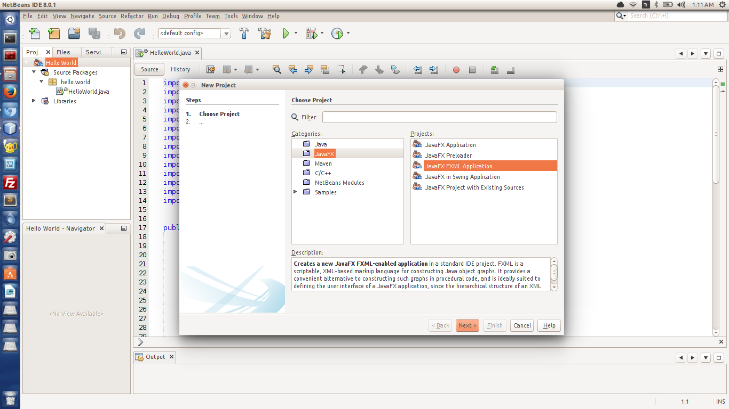The width and height of the screenshot is (729, 409).
Task: Switch to the Files tab
Action: tap(64, 52)
